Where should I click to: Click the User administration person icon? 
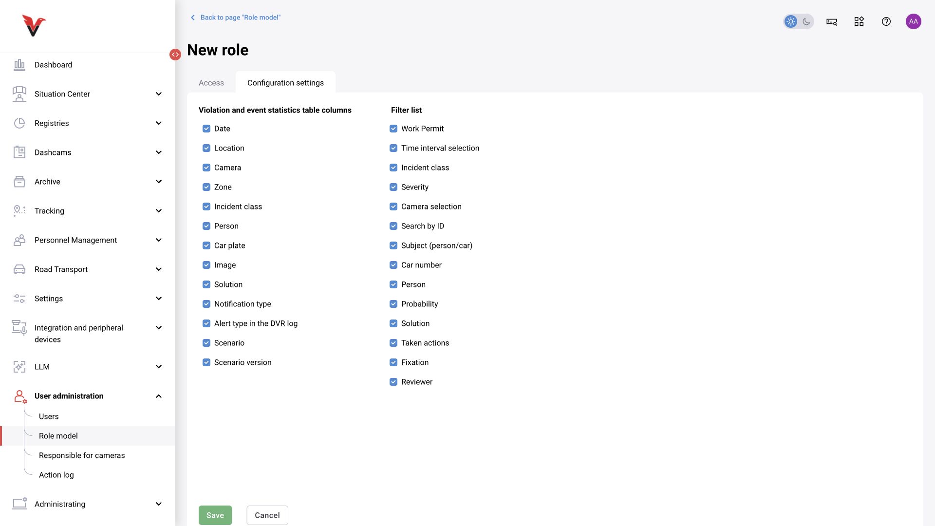point(20,396)
